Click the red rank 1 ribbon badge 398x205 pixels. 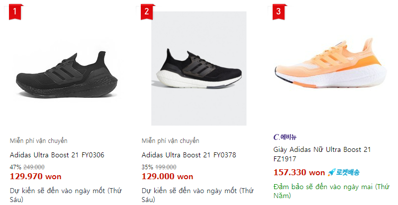pos(16,12)
